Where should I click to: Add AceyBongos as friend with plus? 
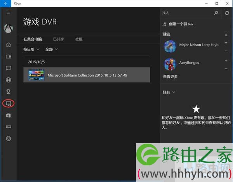[226, 60]
